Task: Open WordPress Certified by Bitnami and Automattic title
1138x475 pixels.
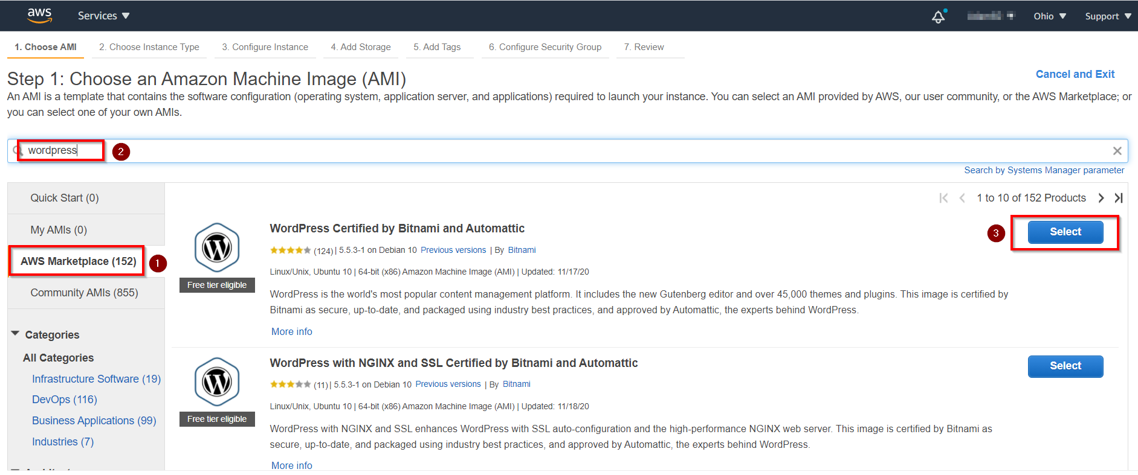Action: point(397,229)
